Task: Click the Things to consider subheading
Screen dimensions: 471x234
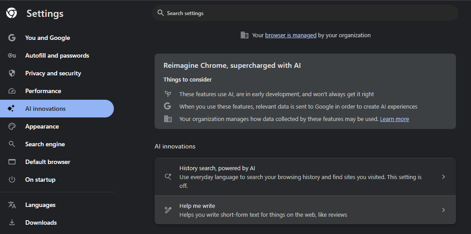Action: click(x=187, y=80)
